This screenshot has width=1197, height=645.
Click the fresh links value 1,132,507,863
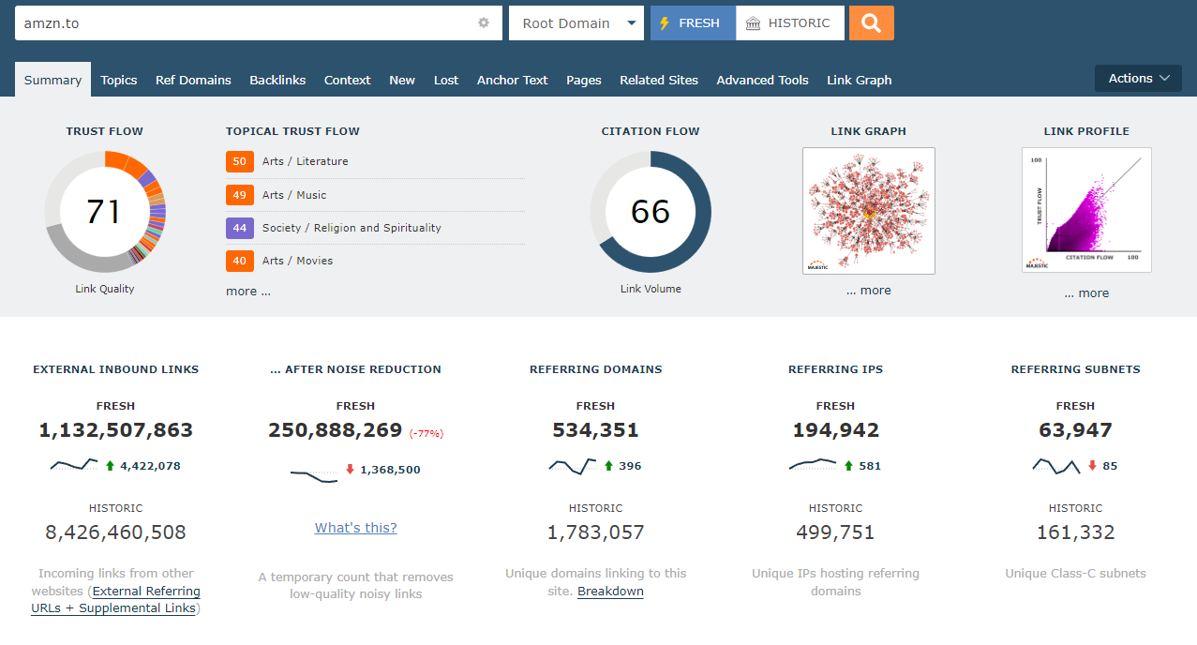point(116,430)
